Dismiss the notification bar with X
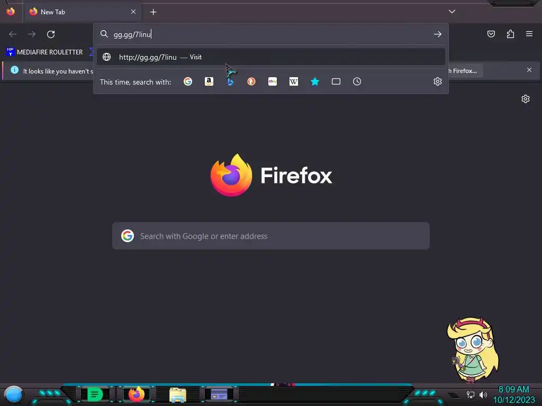This screenshot has width=542, height=406. pos(529,70)
